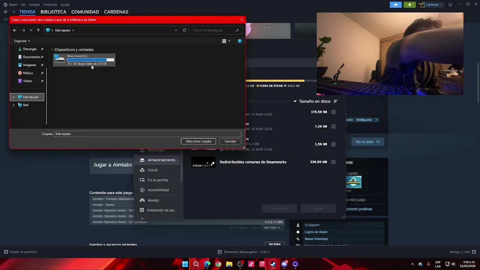The height and width of the screenshot is (270, 480).
Task: Expand the address bar history dropdown
Action: [176, 30]
